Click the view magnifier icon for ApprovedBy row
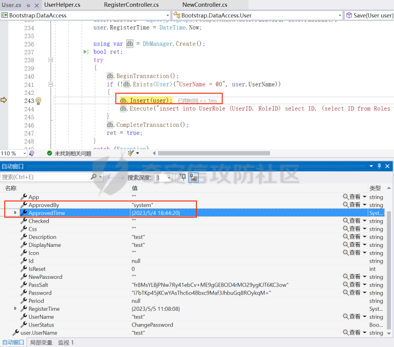This screenshot has height=347, width=394. tap(346, 205)
